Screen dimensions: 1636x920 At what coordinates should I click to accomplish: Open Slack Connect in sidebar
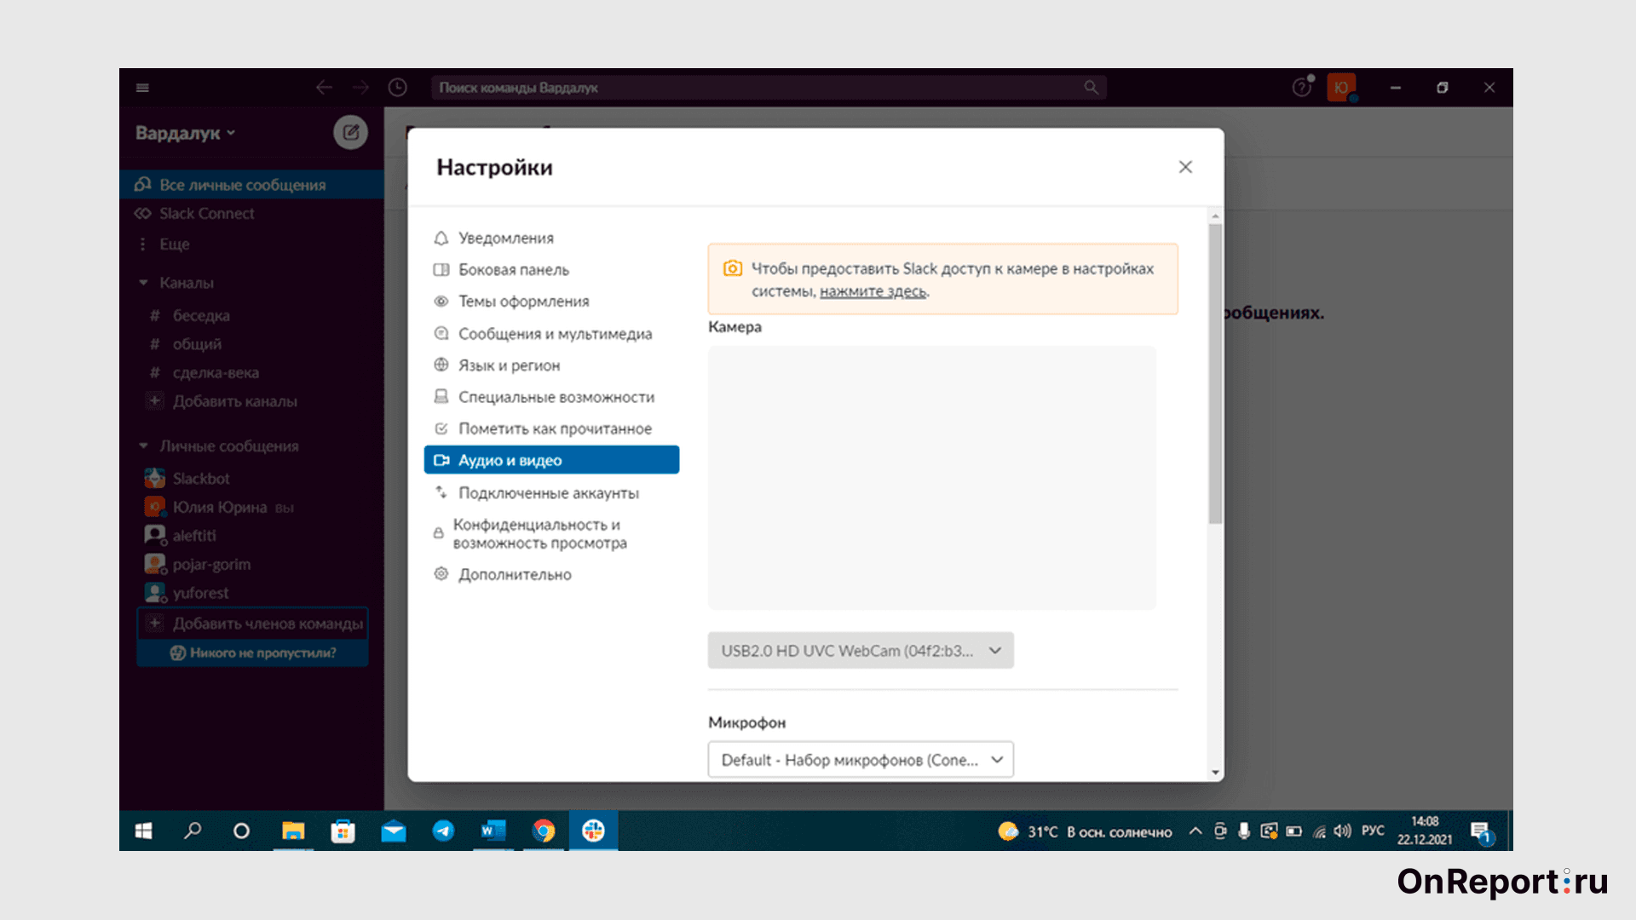251,214
